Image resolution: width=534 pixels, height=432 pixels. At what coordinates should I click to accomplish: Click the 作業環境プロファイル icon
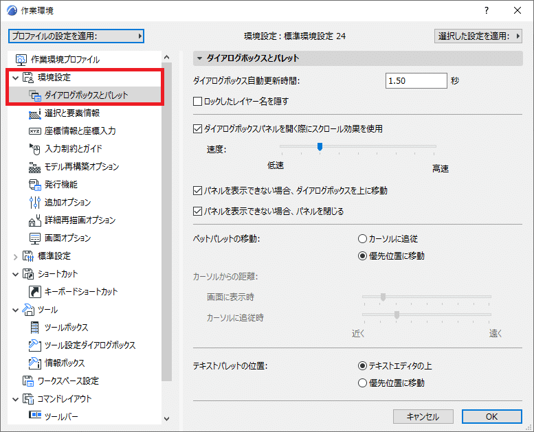[21, 60]
